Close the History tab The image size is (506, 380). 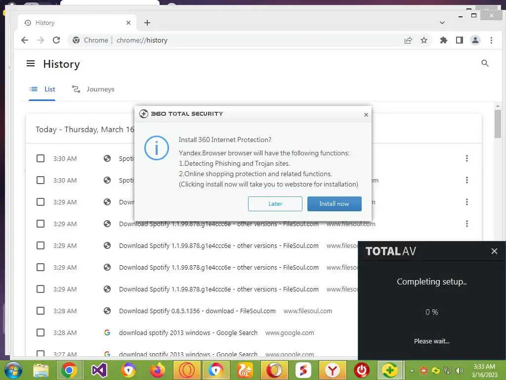coord(128,23)
